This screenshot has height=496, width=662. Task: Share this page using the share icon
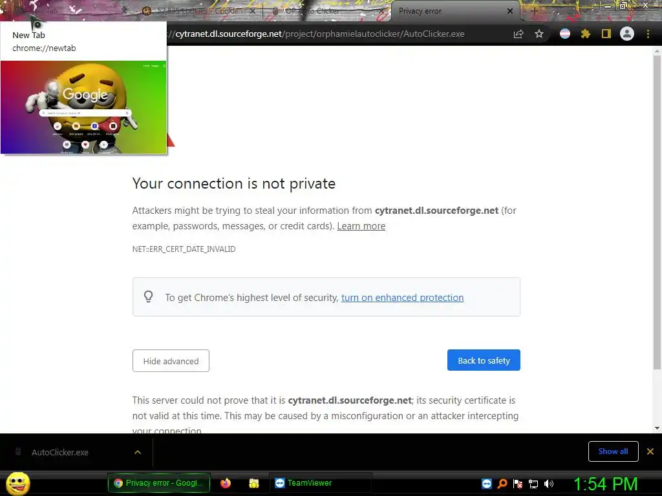pyautogui.click(x=518, y=34)
